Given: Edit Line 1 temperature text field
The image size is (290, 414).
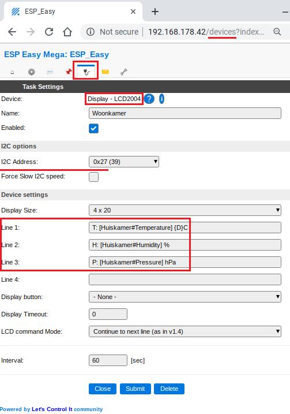Looking at the screenshot, I should click(185, 227).
